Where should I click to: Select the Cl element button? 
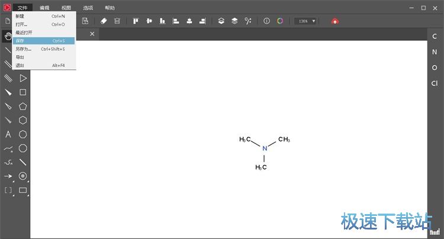tap(435, 83)
